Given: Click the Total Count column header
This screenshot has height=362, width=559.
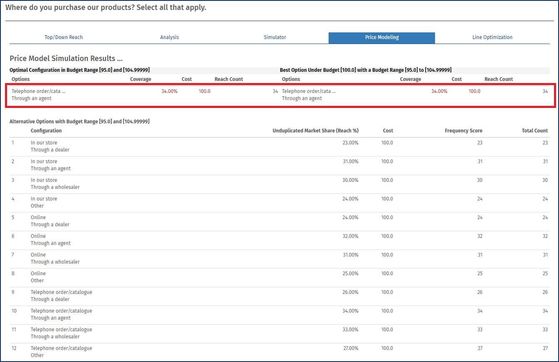Looking at the screenshot, I should coord(534,131).
